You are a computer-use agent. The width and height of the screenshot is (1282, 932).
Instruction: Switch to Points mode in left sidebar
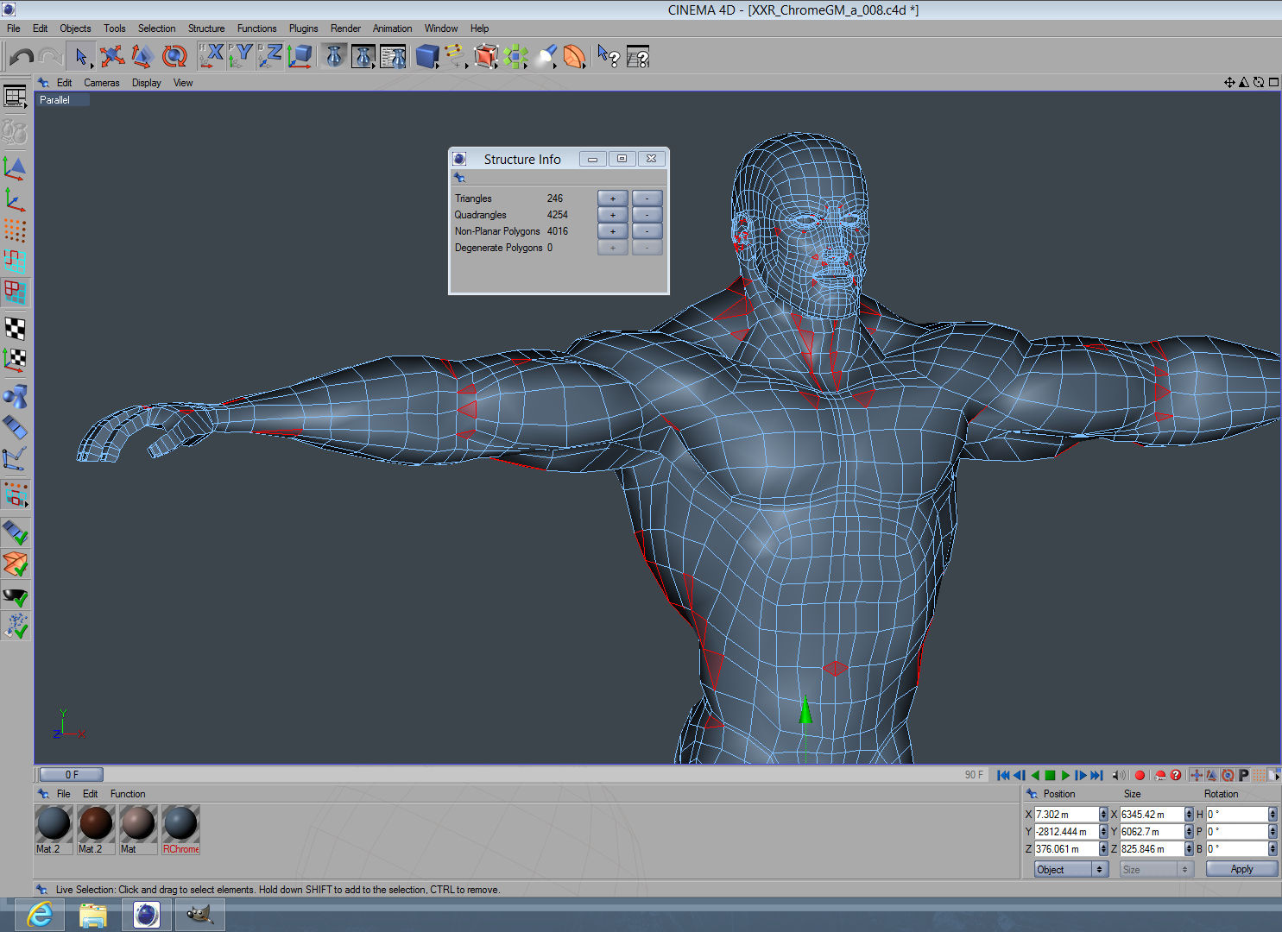pos(15,230)
